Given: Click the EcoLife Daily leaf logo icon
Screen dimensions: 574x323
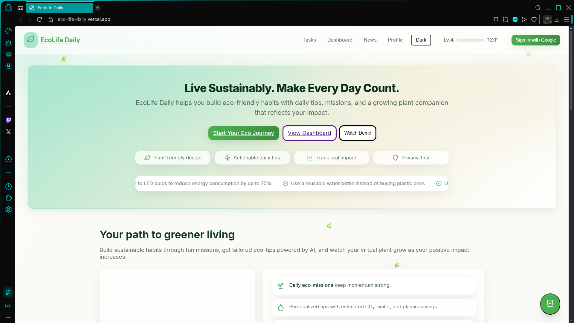Looking at the screenshot, I should [30, 40].
